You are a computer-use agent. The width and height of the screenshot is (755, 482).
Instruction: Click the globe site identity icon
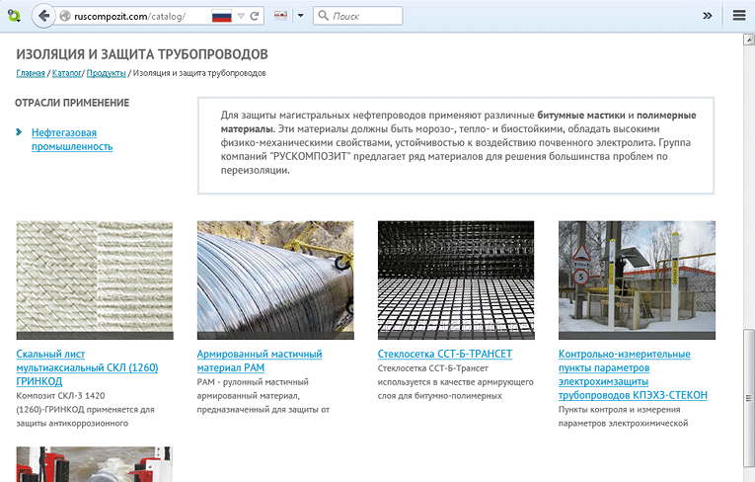65,16
